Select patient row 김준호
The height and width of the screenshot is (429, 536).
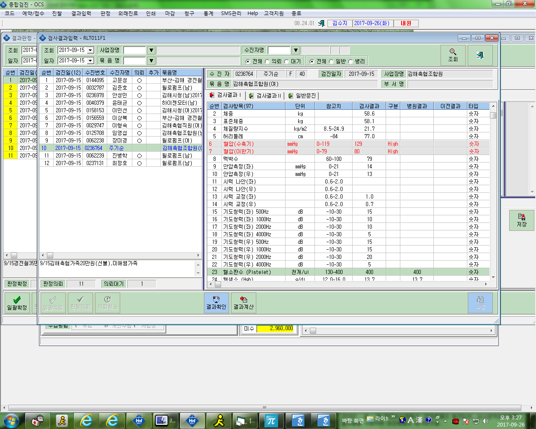coord(121,88)
